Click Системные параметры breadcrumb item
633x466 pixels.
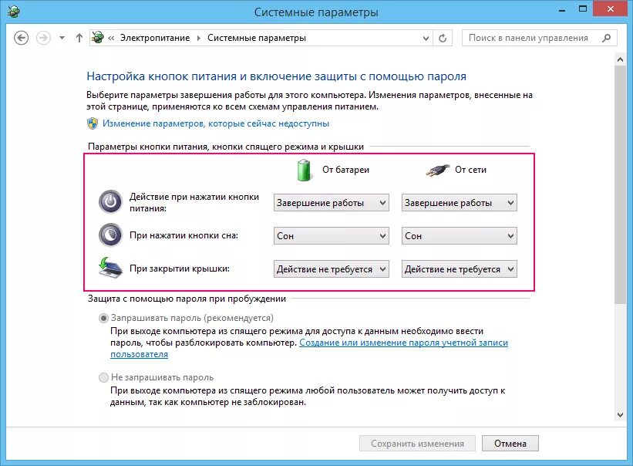[x=257, y=38]
